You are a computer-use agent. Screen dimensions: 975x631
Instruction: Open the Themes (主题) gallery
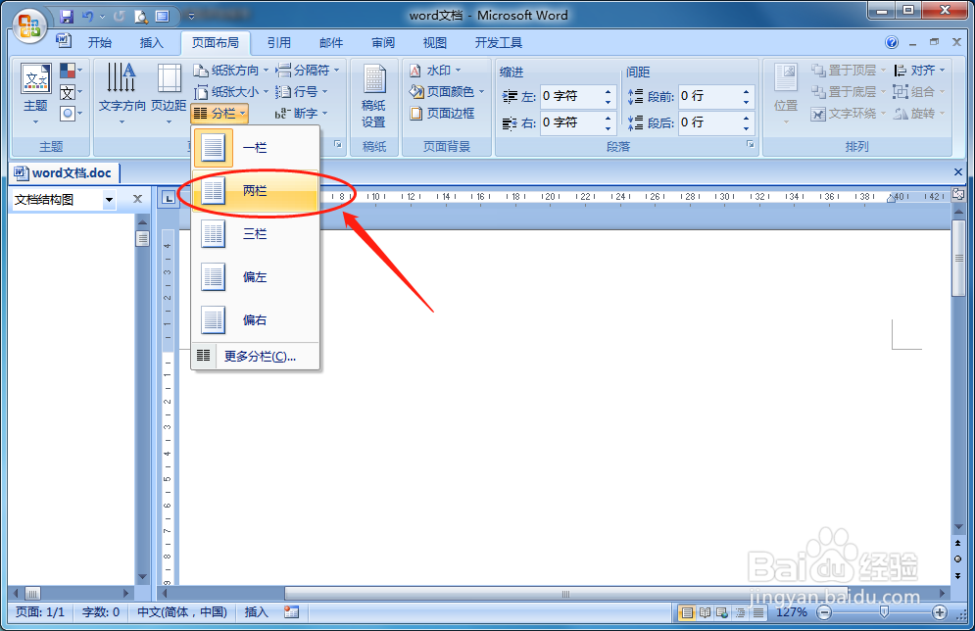click(x=35, y=93)
